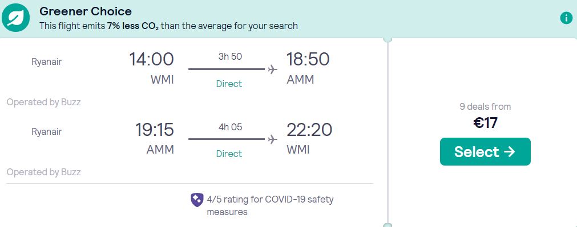
Task: Click the 22:20 return arrival time
Action: pyautogui.click(x=309, y=130)
